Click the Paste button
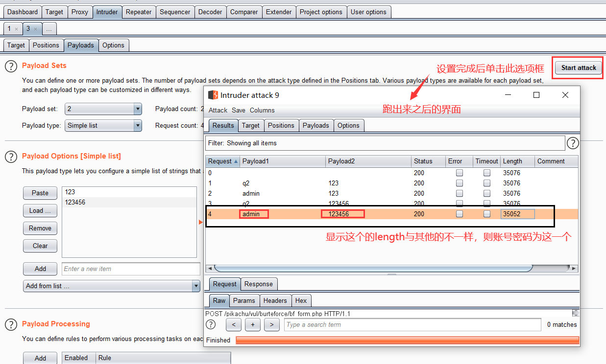 pyautogui.click(x=40, y=193)
